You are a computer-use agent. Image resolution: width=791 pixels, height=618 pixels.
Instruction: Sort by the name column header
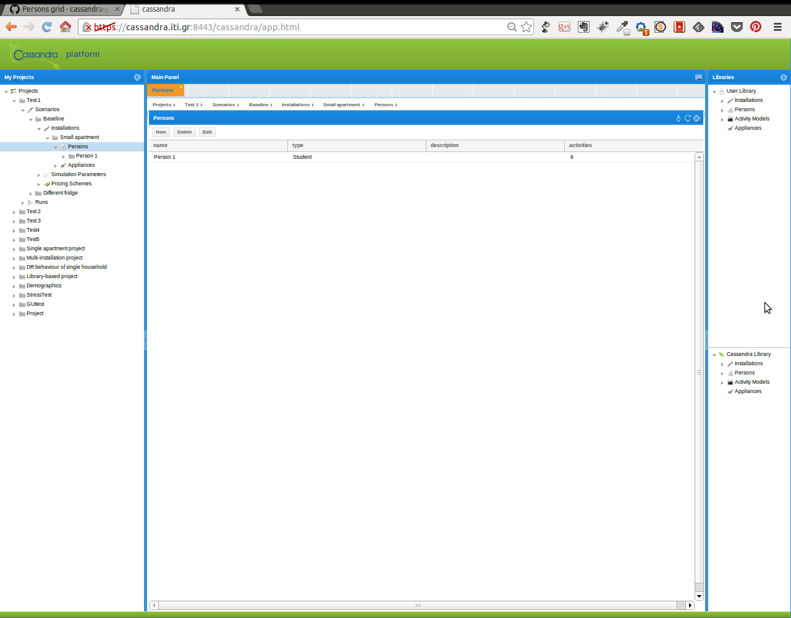click(x=218, y=145)
